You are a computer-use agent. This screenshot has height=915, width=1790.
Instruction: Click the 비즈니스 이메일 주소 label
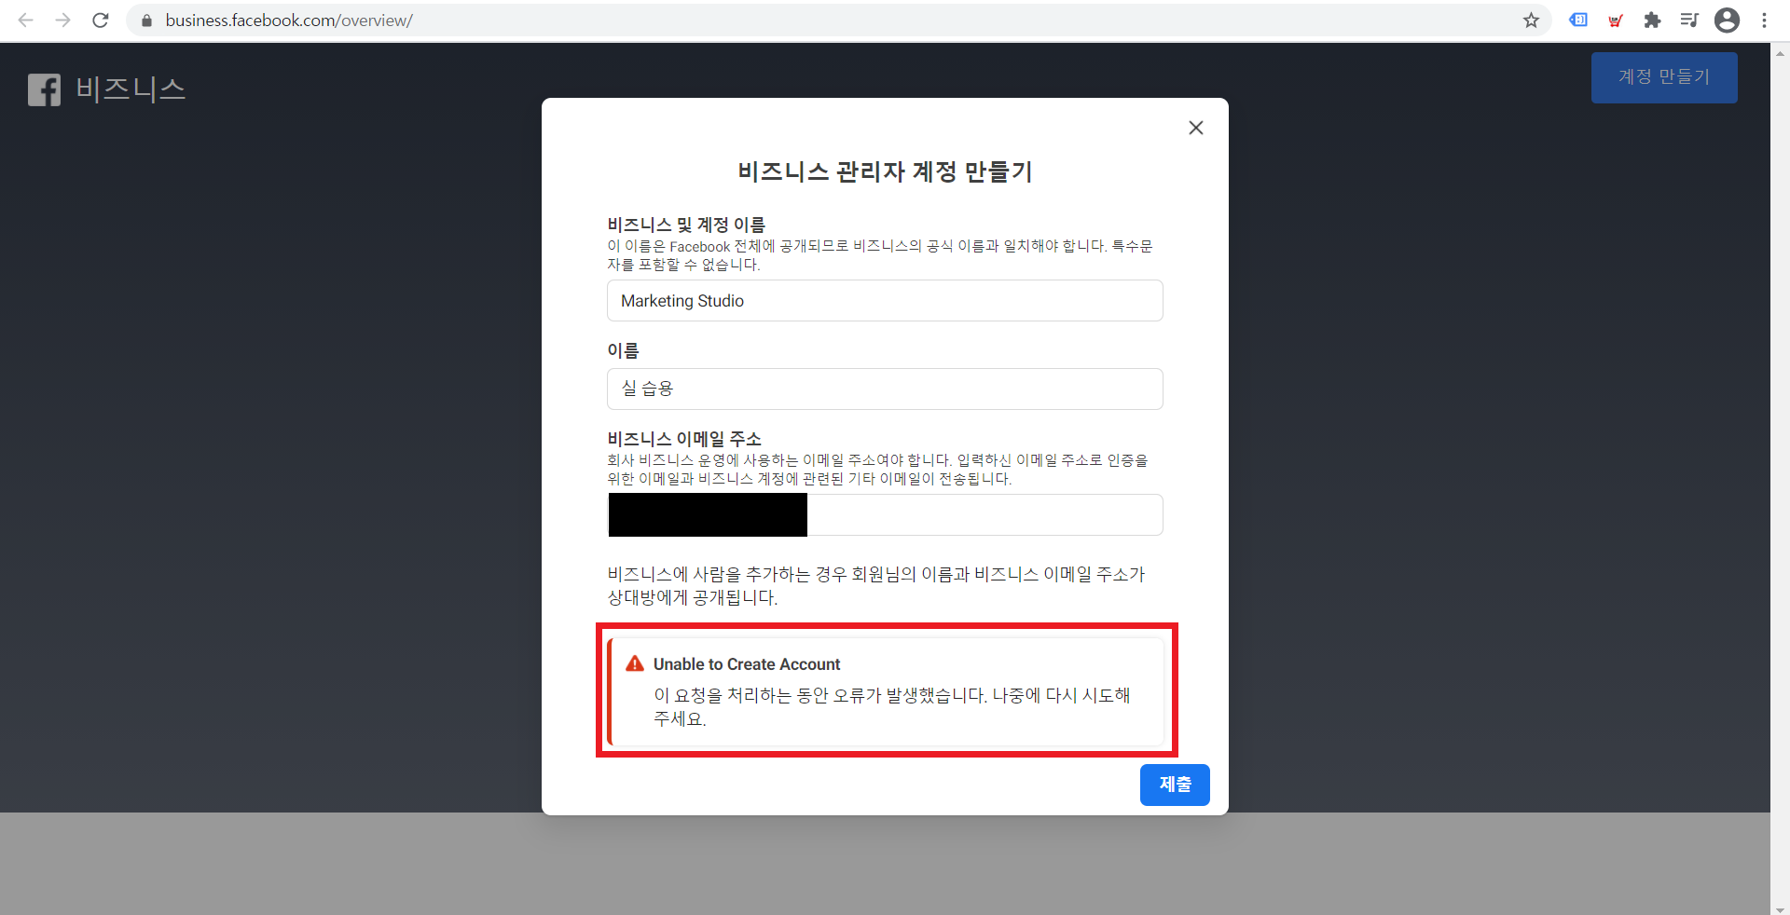click(x=684, y=439)
